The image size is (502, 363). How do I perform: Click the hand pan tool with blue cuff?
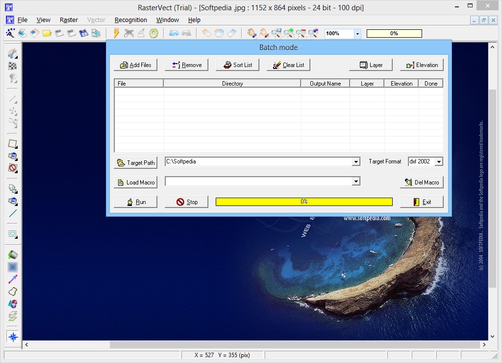pyautogui.click(x=251, y=33)
